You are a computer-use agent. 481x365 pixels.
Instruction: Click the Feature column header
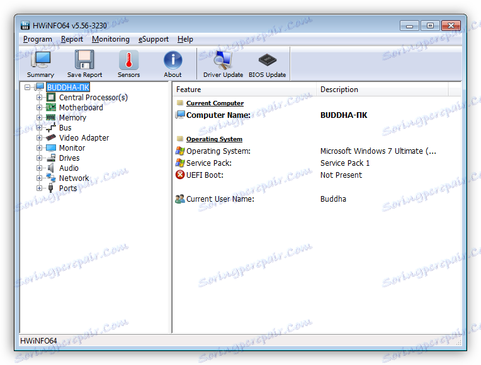[244, 90]
